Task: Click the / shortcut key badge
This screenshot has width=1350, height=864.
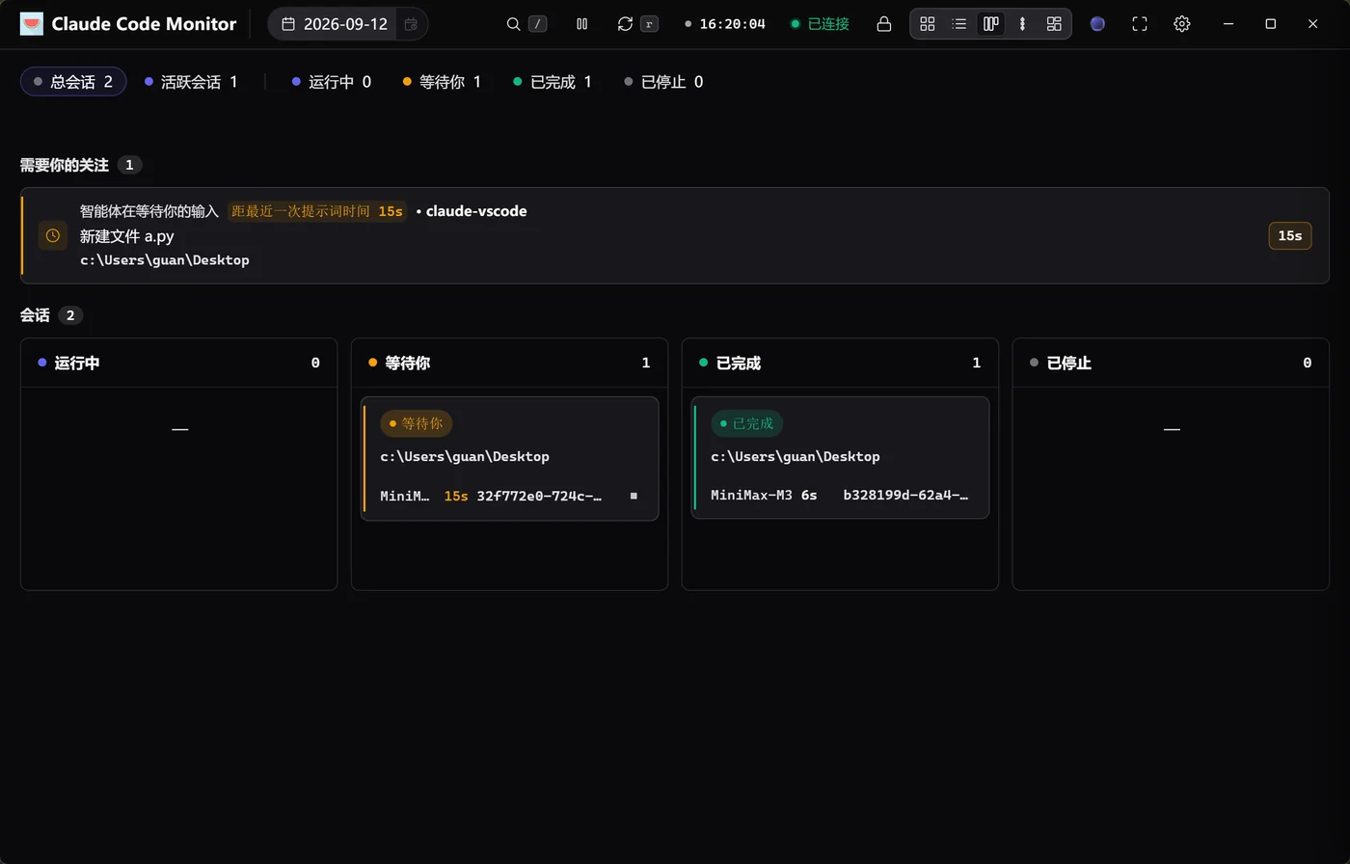Action: pyautogui.click(x=537, y=24)
